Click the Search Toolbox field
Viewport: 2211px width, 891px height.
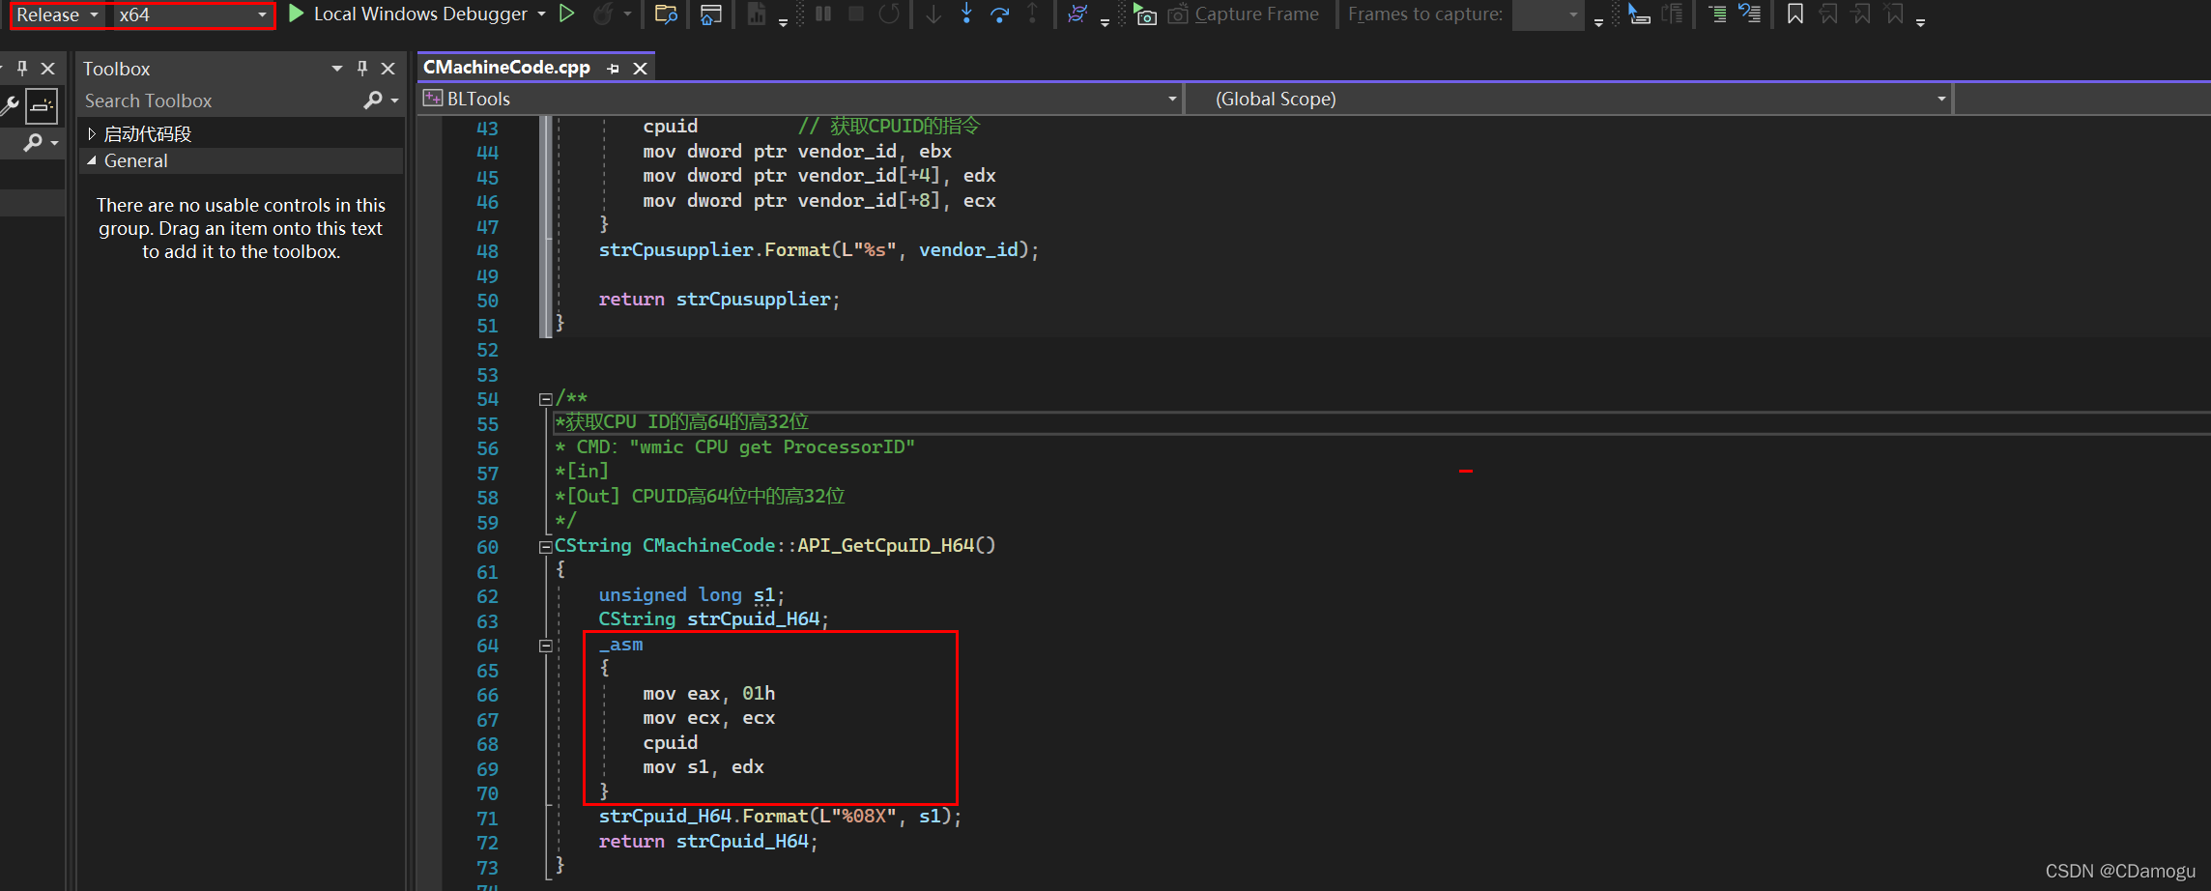(x=222, y=101)
